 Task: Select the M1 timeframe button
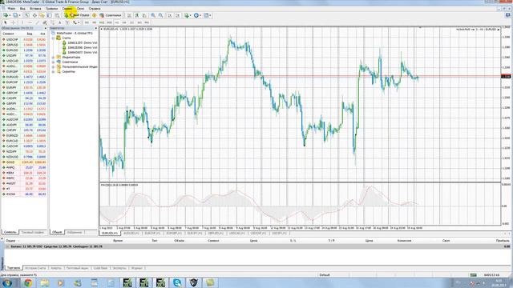coord(87,22)
